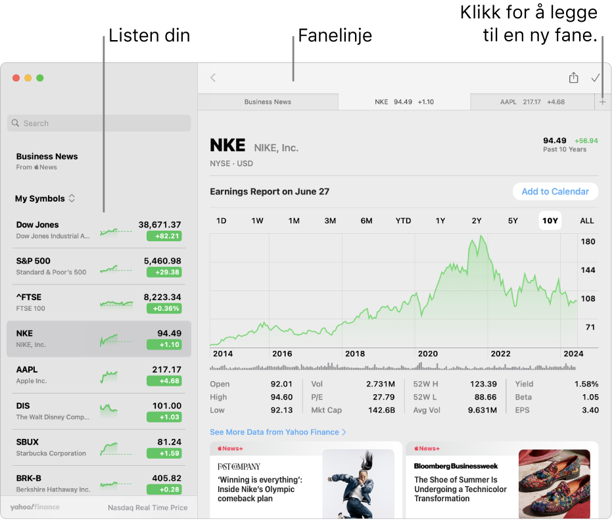The width and height of the screenshot is (614, 521).
Task: Toggle Dow Jones change badge +82.21
Action: 164,236
